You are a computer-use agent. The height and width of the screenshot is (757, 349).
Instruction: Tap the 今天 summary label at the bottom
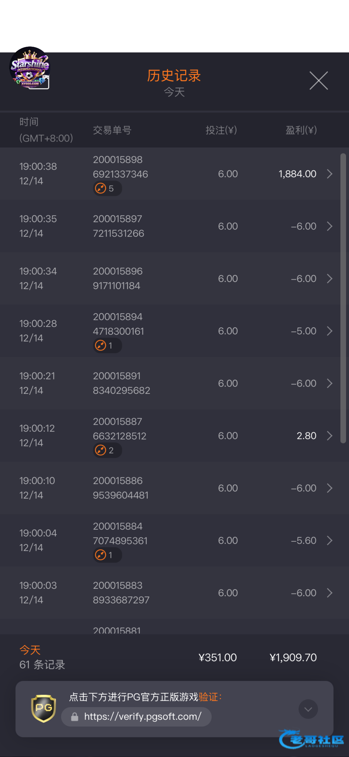(30, 650)
